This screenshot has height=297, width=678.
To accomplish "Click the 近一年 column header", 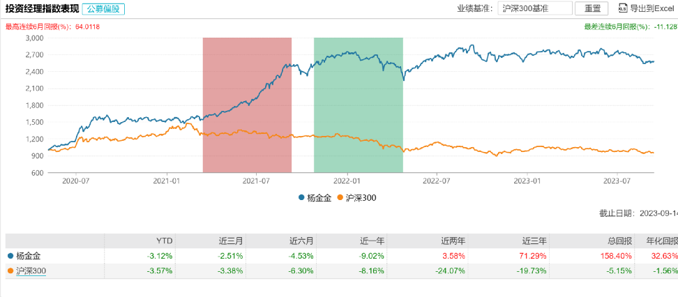I will 370,240.
